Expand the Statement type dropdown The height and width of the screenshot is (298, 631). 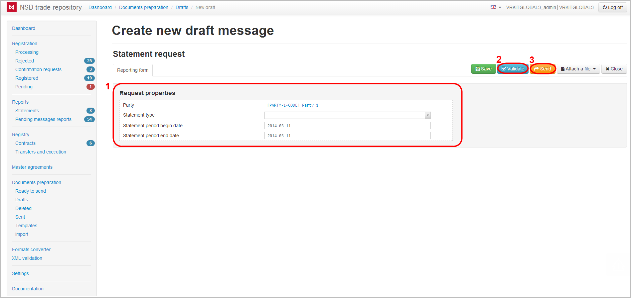pyautogui.click(x=427, y=115)
